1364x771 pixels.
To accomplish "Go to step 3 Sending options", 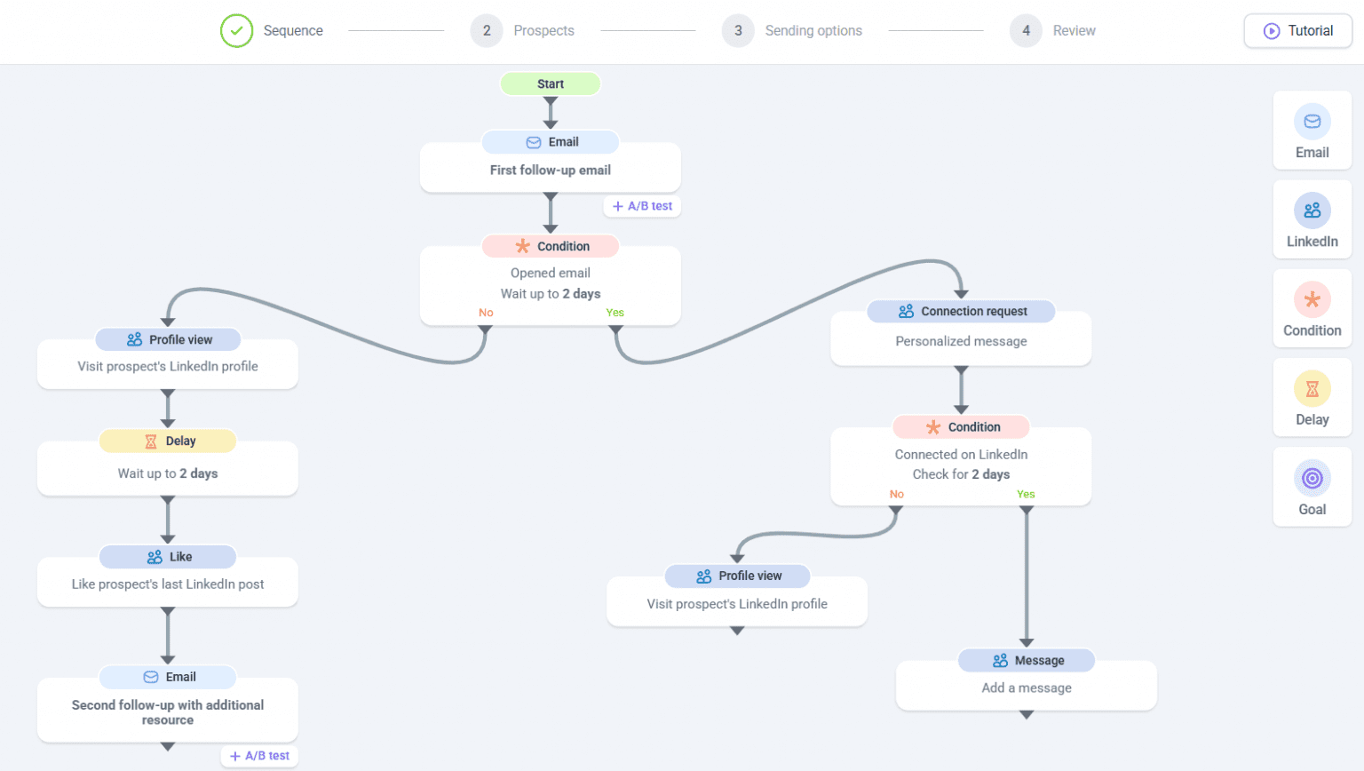I will 792,30.
